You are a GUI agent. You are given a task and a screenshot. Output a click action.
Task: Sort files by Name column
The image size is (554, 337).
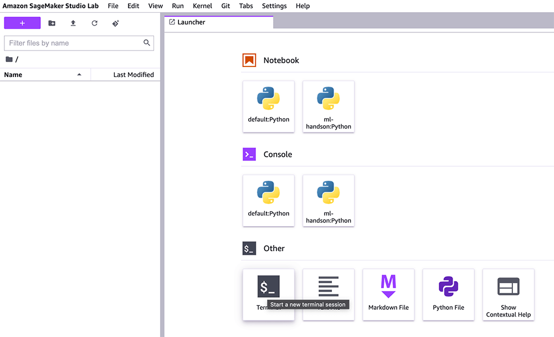coord(44,75)
